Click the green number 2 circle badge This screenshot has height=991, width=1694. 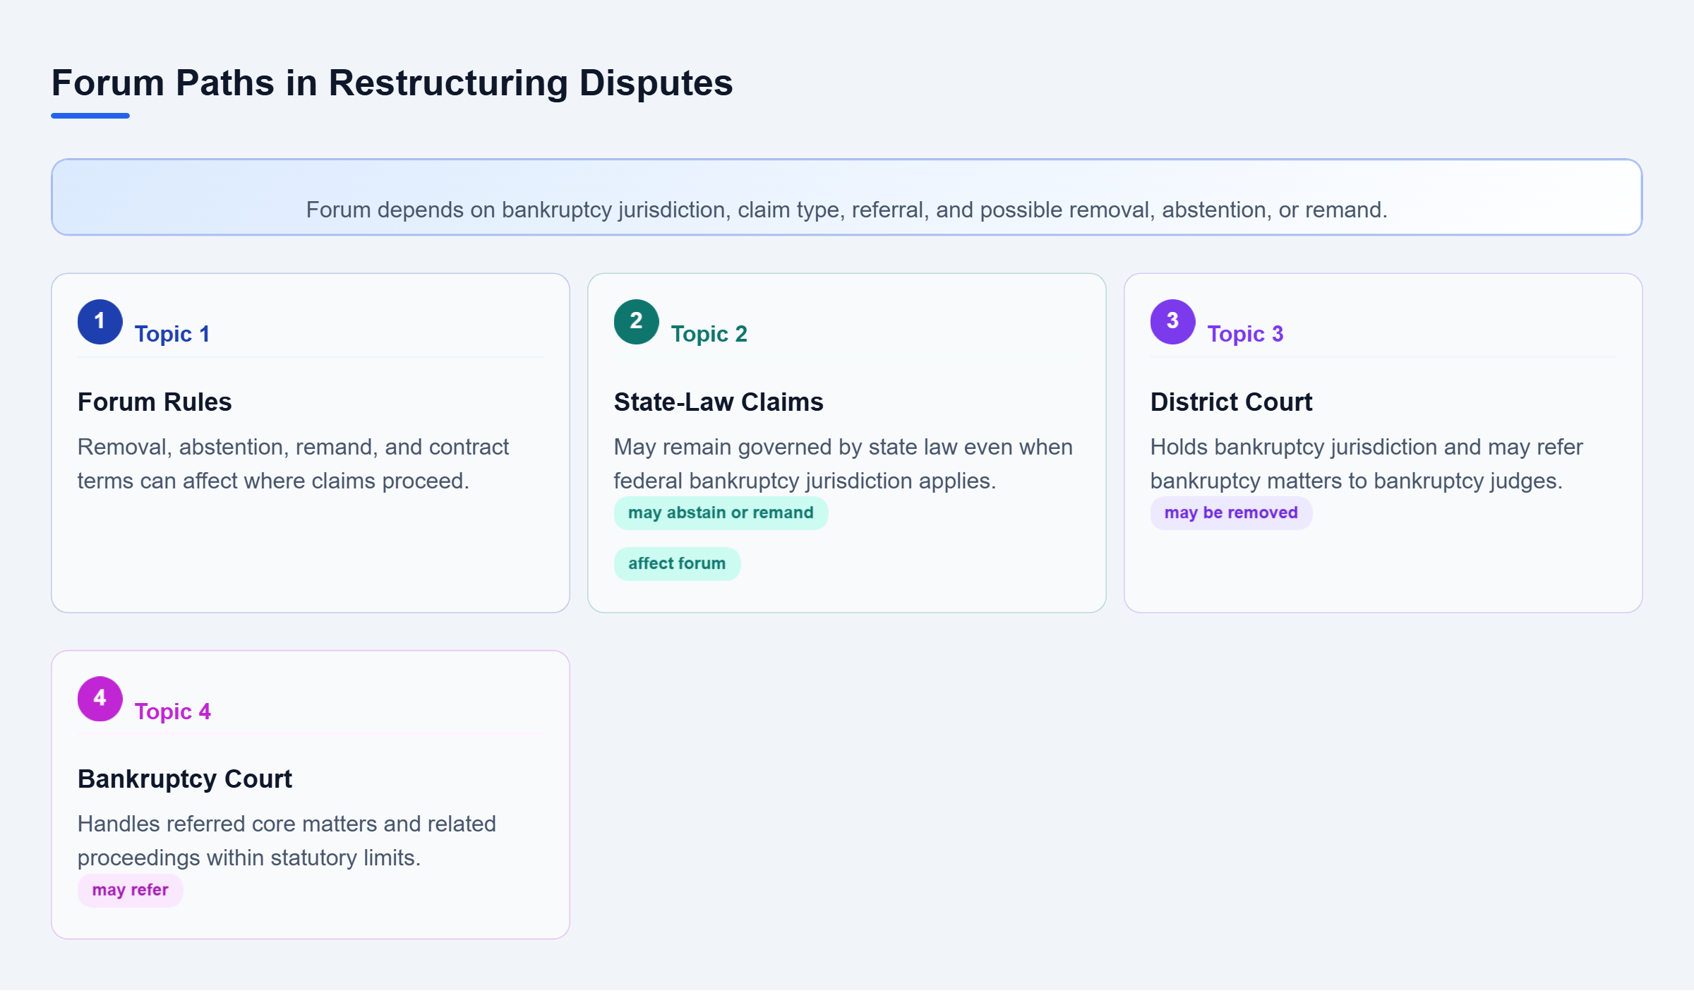(x=636, y=322)
